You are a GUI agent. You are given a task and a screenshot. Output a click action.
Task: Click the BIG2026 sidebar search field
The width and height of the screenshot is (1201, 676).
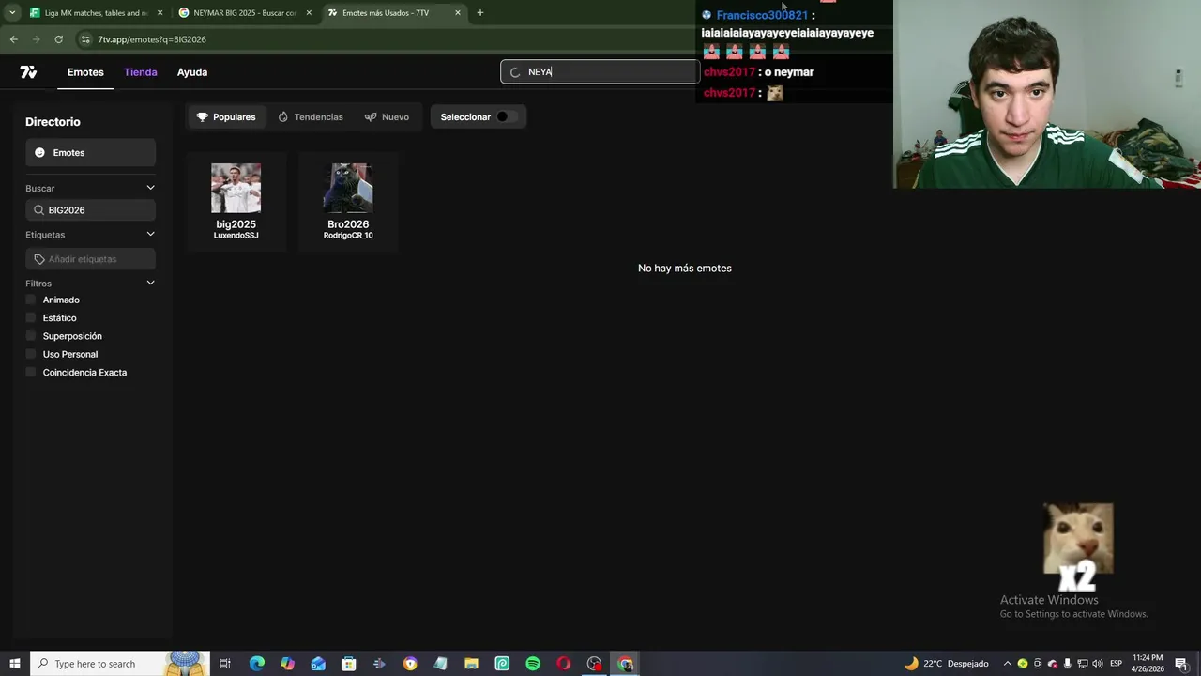pos(90,210)
